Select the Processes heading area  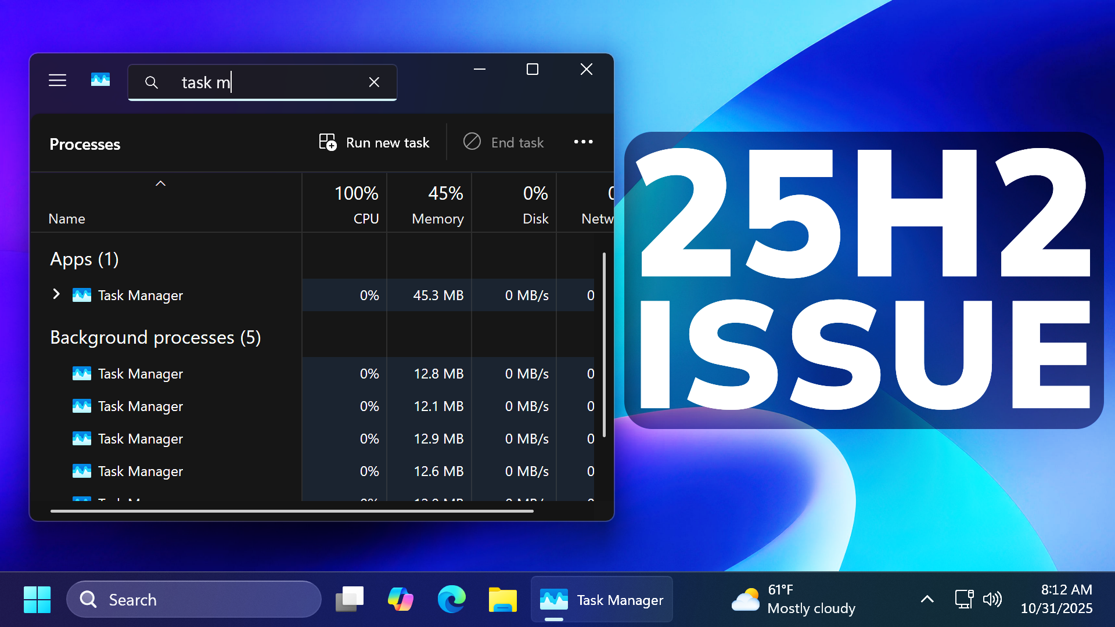click(85, 144)
